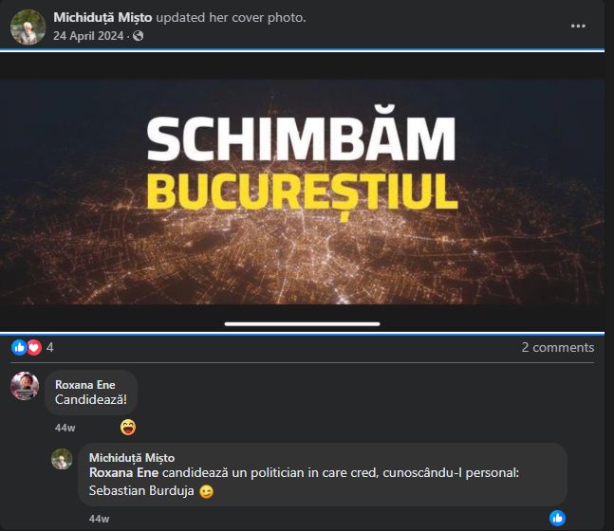Open the Michiduță Mișto name link in the header
The height and width of the screenshot is (531, 614).
tap(102, 18)
